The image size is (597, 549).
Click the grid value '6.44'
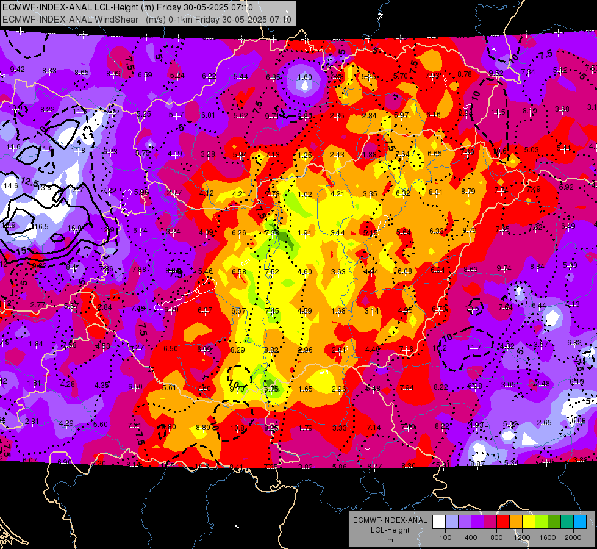pos(539,306)
